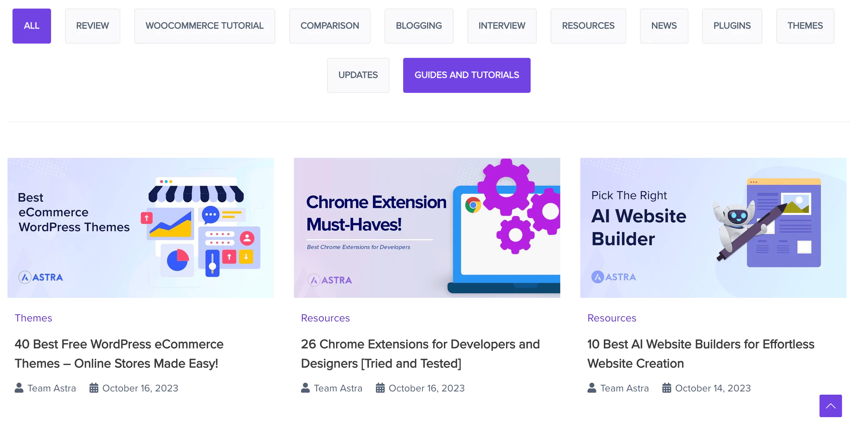The width and height of the screenshot is (857, 425).
Task: Open the Chrome Extension Must-Haves featured image
Action: click(427, 228)
